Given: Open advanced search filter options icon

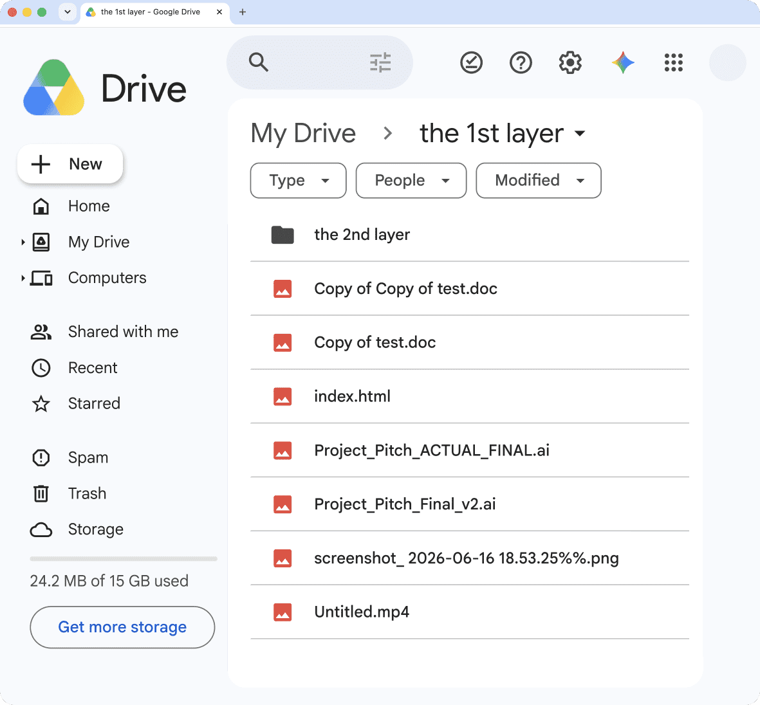Looking at the screenshot, I should pos(380,62).
